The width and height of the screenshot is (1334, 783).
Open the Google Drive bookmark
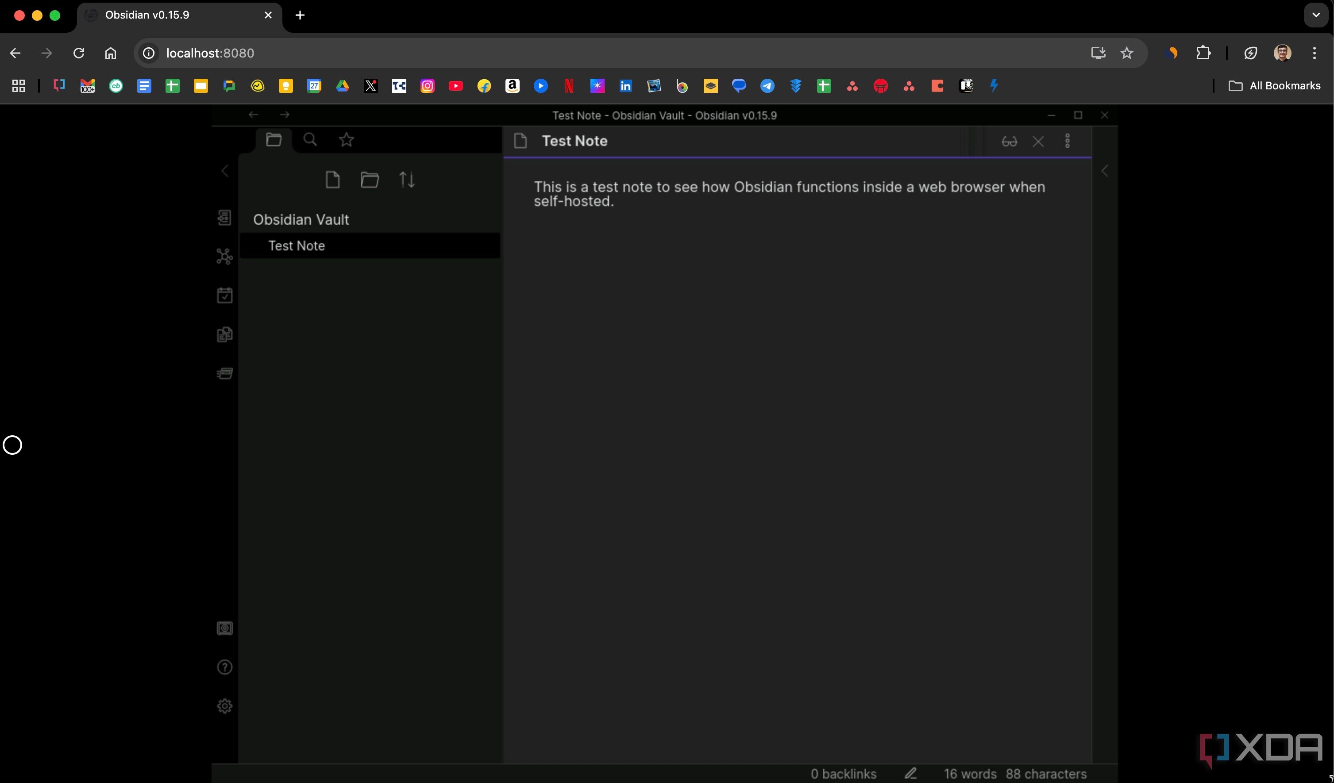pyautogui.click(x=343, y=86)
